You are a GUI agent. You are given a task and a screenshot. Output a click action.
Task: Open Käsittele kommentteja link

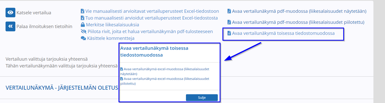tap(111, 38)
